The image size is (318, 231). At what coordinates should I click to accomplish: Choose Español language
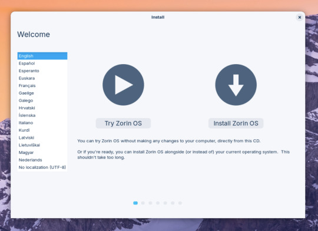click(x=42, y=63)
